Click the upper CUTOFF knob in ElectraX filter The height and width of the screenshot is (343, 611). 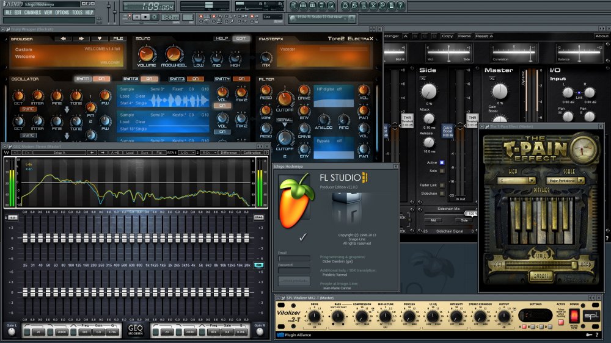pos(285,99)
